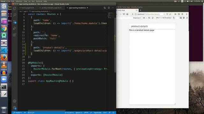Open Responsive Design Mode settings gear

tap(184, 18)
